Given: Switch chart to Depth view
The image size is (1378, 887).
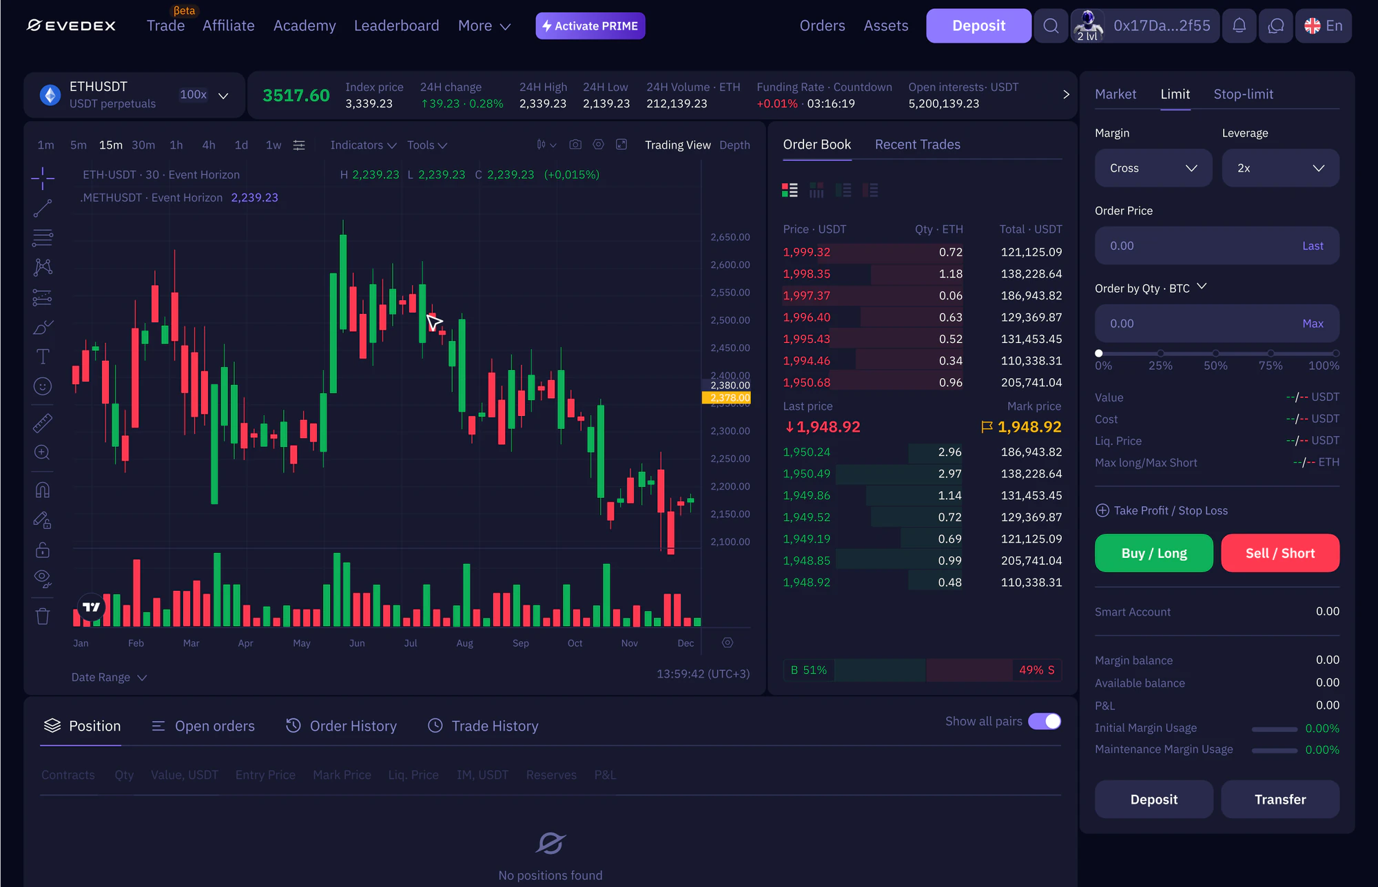Looking at the screenshot, I should point(734,145).
